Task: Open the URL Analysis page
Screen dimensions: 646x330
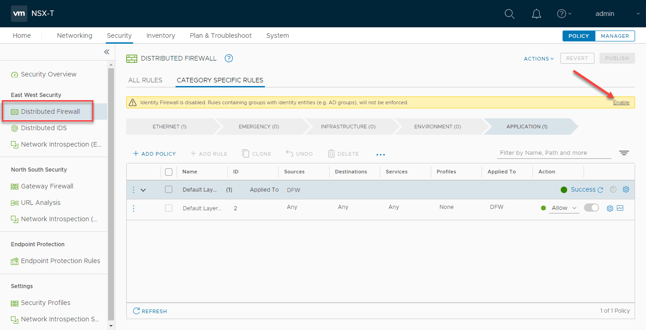Action: (41, 203)
